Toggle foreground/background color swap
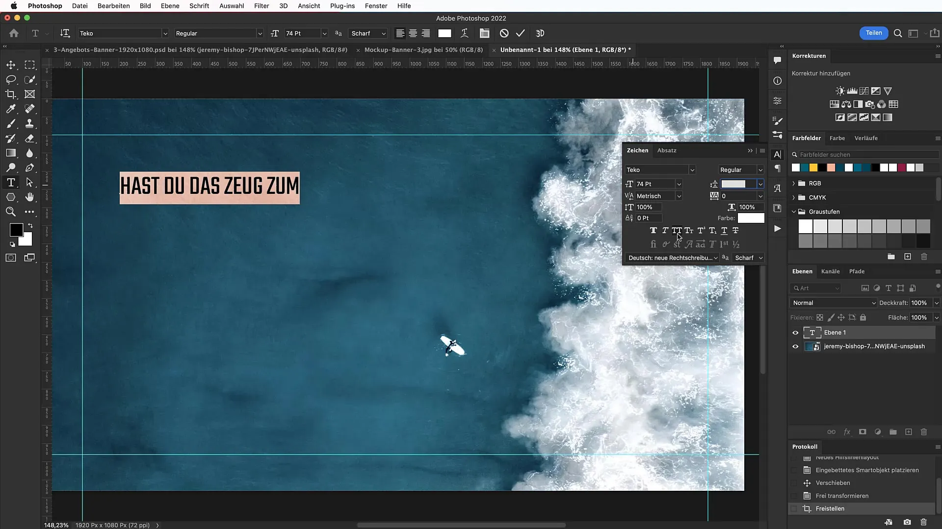This screenshot has width=942, height=529. pos(32,225)
